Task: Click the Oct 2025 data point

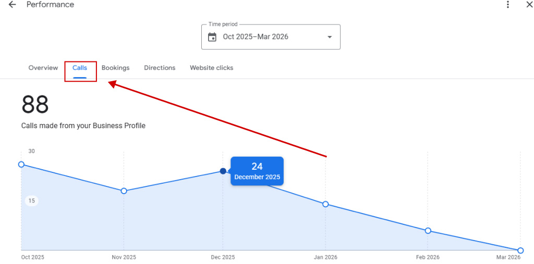Action: pos(21,165)
